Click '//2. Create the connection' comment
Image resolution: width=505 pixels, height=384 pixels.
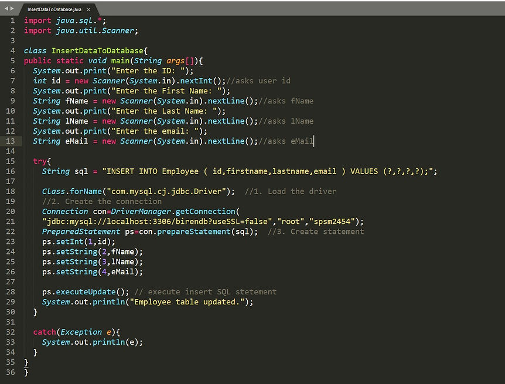coord(102,202)
